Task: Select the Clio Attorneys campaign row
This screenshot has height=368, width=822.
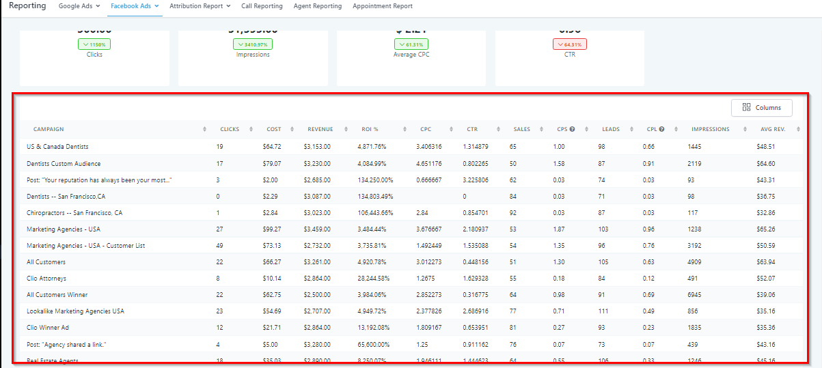Action: click(46, 279)
